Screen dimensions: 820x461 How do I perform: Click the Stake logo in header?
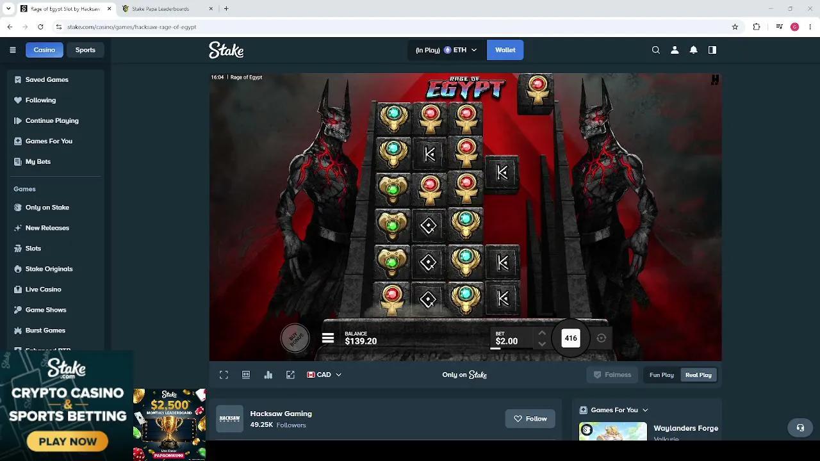click(226, 50)
